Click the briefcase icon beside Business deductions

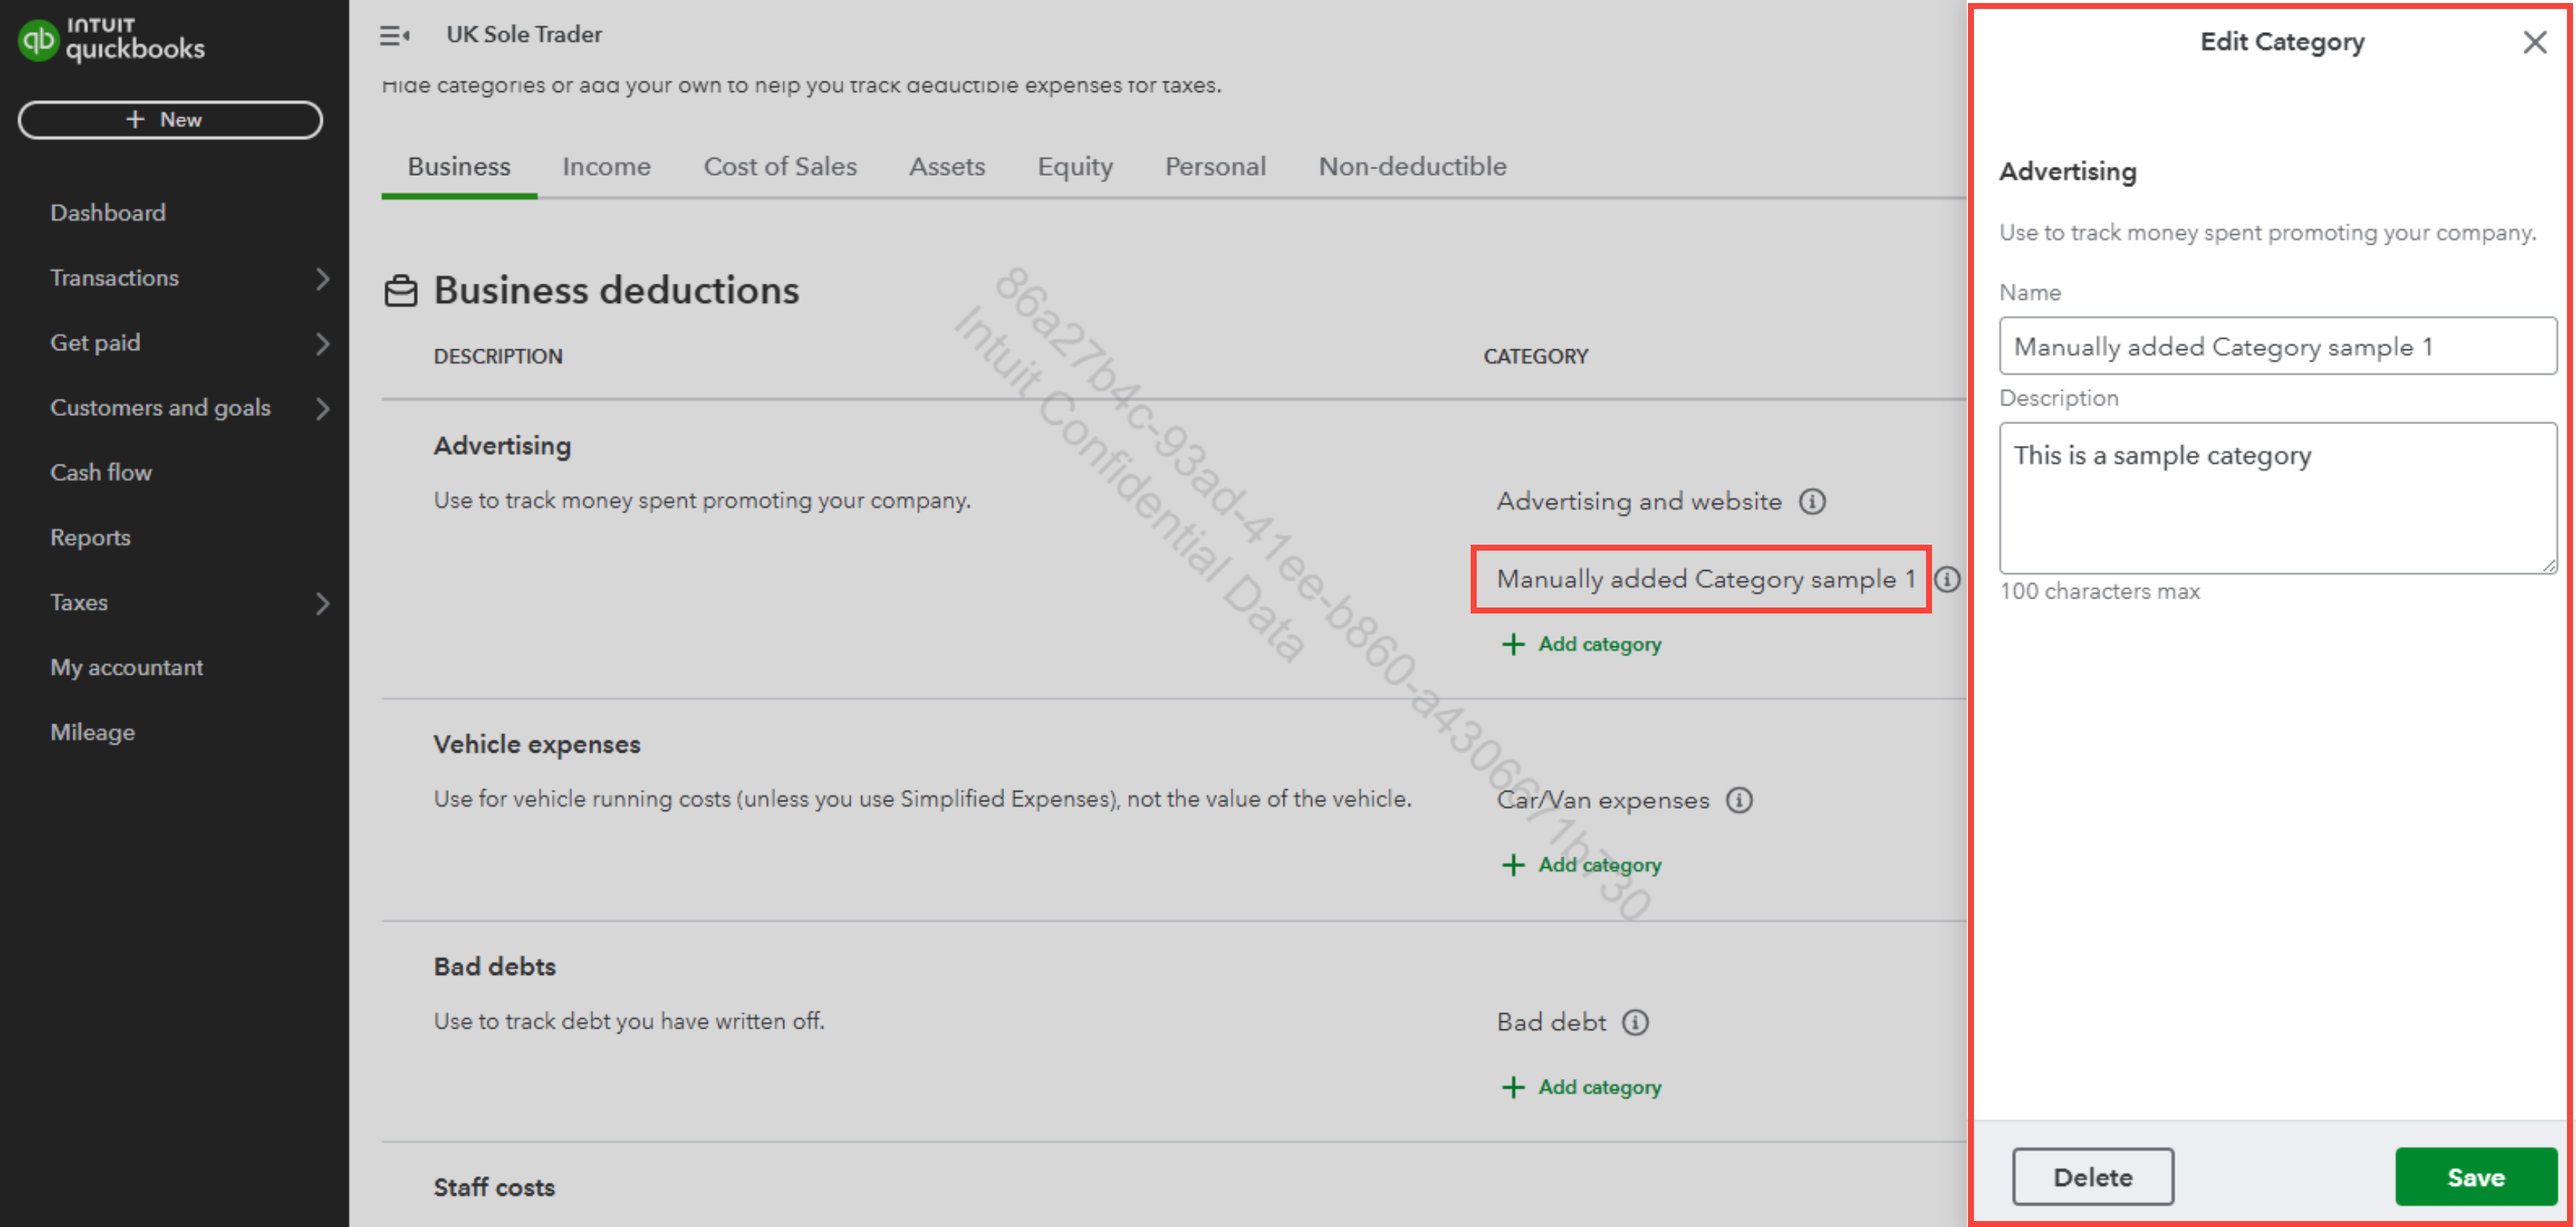[401, 291]
